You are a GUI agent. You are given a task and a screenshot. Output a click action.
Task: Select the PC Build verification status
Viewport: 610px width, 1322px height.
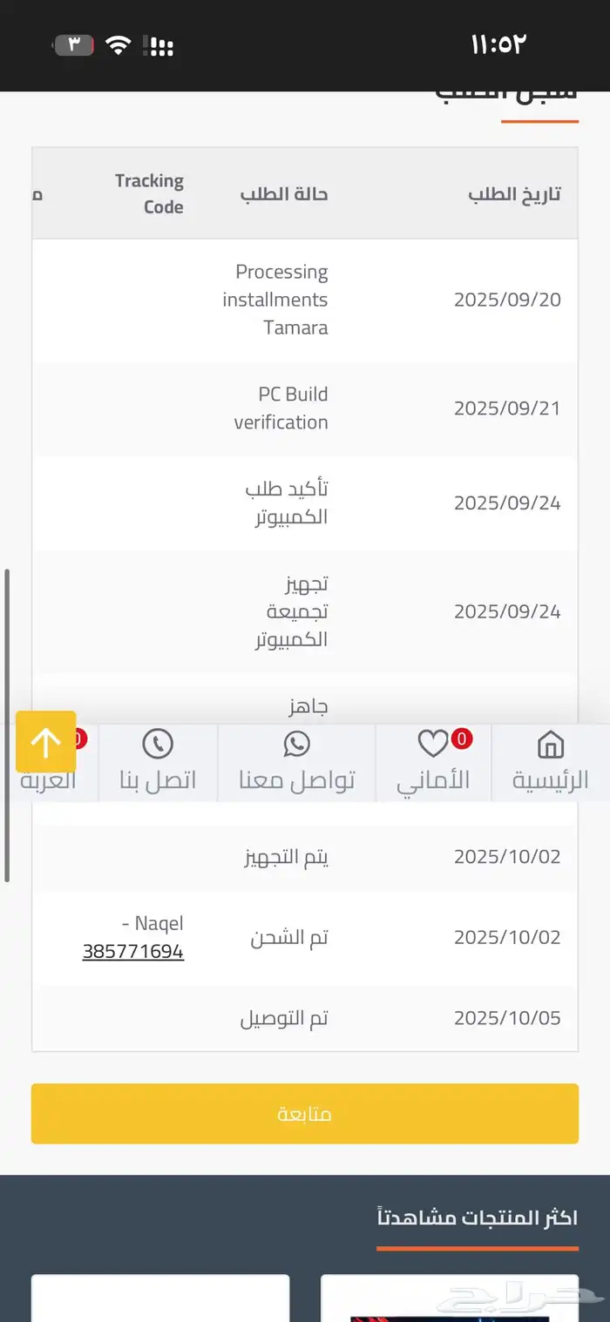[x=279, y=410]
